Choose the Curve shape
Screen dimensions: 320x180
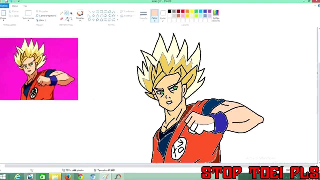[93, 12]
